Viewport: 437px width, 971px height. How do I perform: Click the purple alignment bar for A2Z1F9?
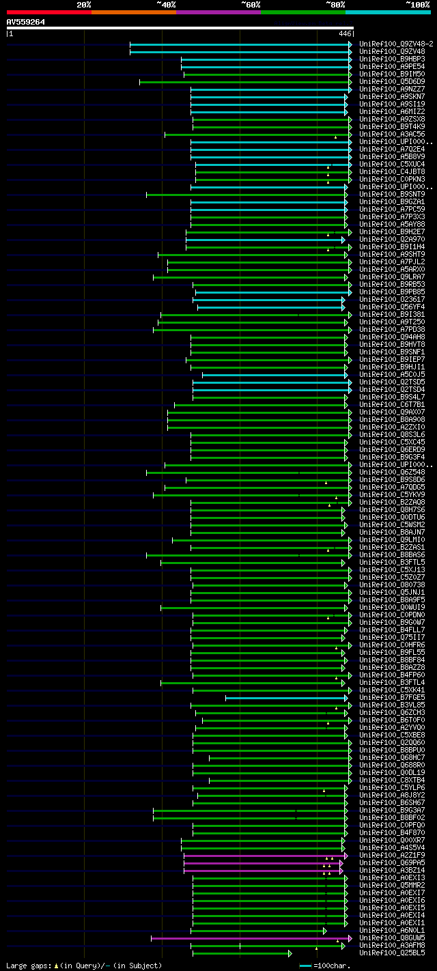pyautogui.click(x=266, y=855)
